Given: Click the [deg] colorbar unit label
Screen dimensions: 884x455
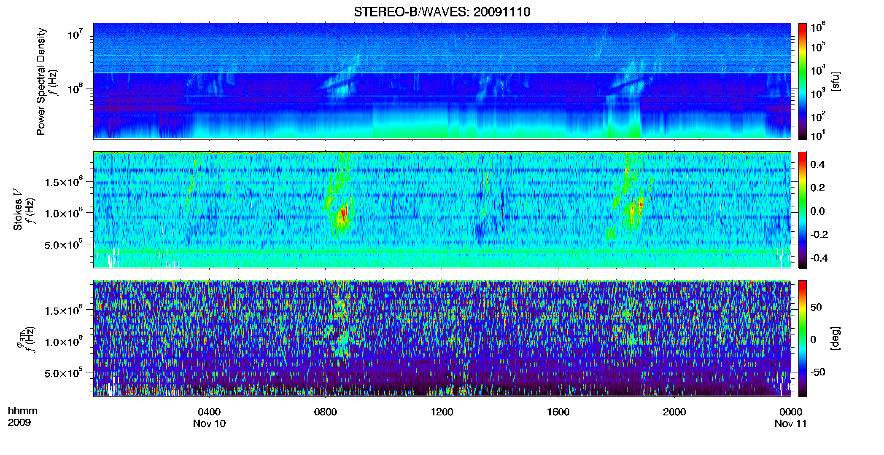Looking at the screenshot, I should tap(835, 338).
